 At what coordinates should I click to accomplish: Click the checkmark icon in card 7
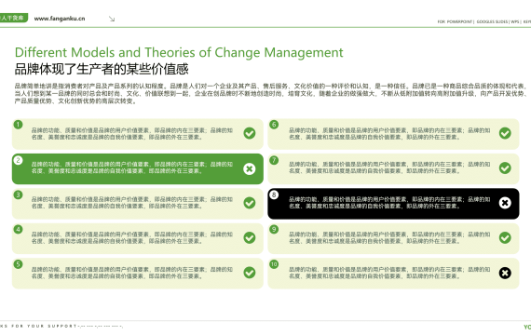coord(505,167)
